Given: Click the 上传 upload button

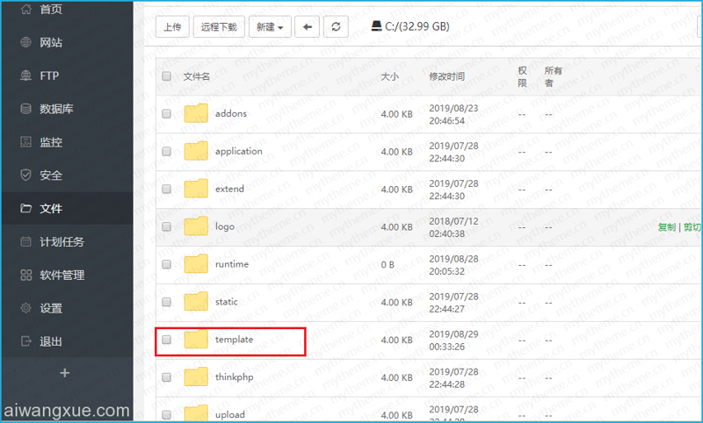Looking at the screenshot, I should (x=172, y=27).
